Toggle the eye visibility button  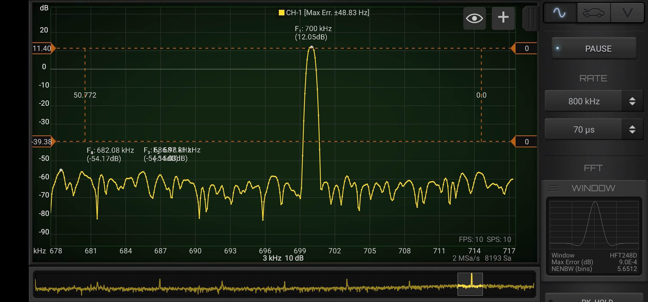(x=474, y=18)
